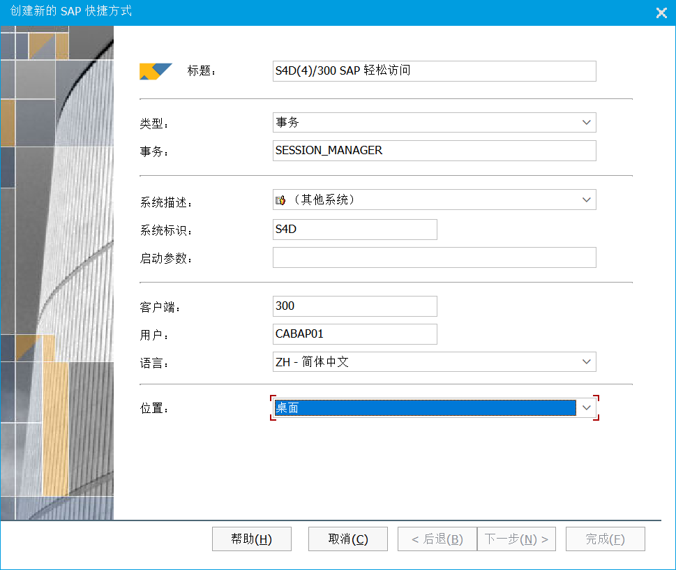Click the system icon beside (其他系统)
This screenshot has width=676, height=570.
pos(280,200)
